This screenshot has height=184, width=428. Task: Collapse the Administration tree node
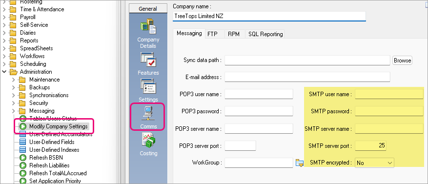click(4, 72)
